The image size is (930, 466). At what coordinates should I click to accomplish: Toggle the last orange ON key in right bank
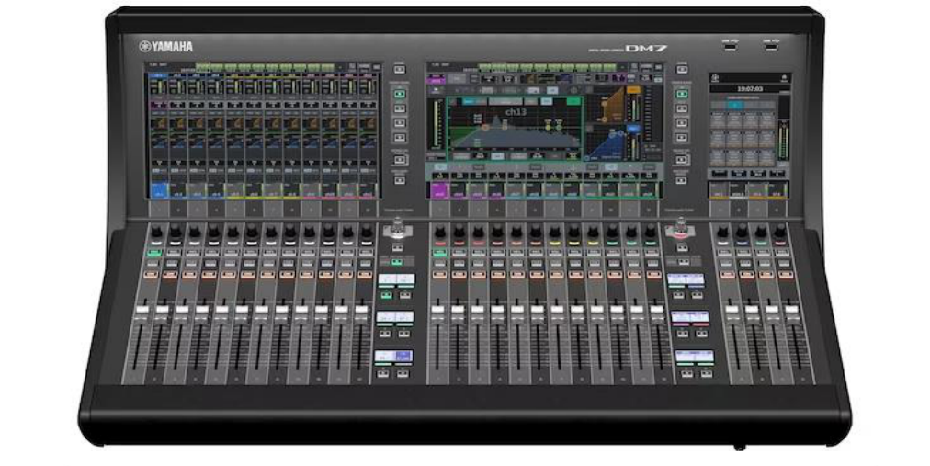point(786,275)
